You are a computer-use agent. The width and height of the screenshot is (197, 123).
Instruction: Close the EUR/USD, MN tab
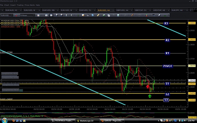coord(58,10)
